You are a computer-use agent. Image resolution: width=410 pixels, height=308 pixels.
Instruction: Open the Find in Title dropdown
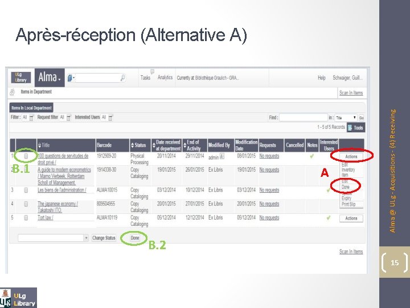pos(346,118)
